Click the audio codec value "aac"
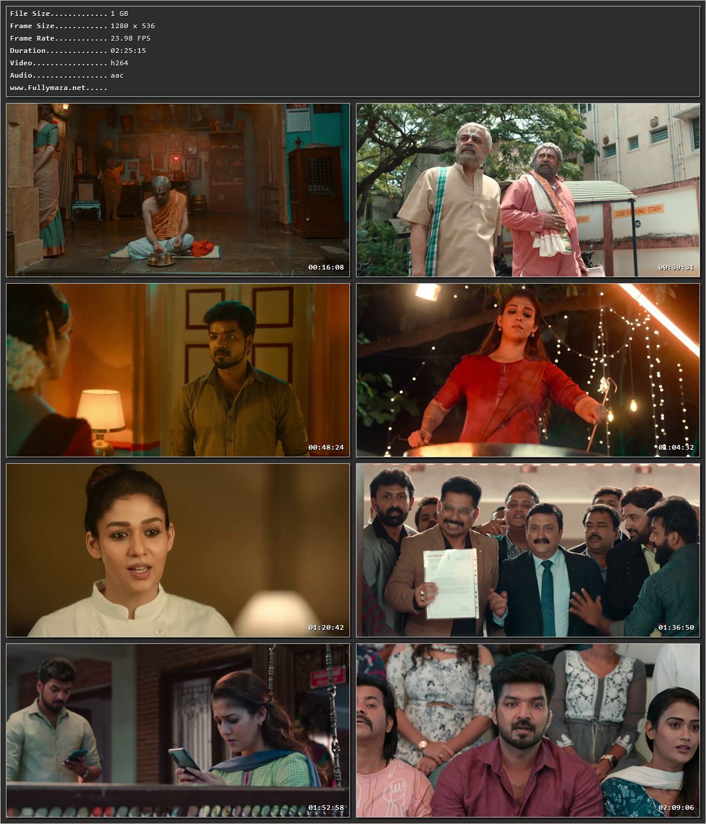Image resolution: width=706 pixels, height=824 pixels. (x=117, y=75)
